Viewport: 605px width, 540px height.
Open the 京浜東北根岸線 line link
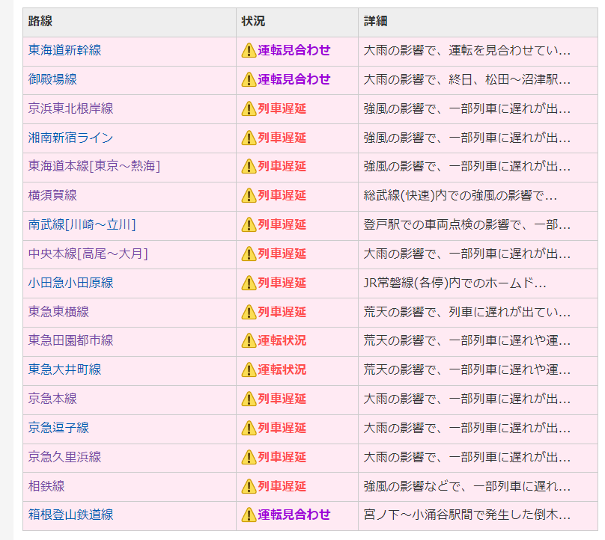70,108
